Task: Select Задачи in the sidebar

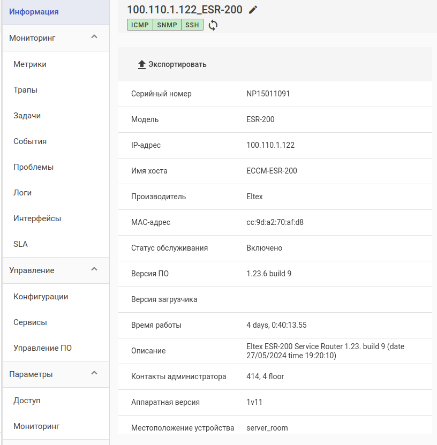Action: point(27,116)
